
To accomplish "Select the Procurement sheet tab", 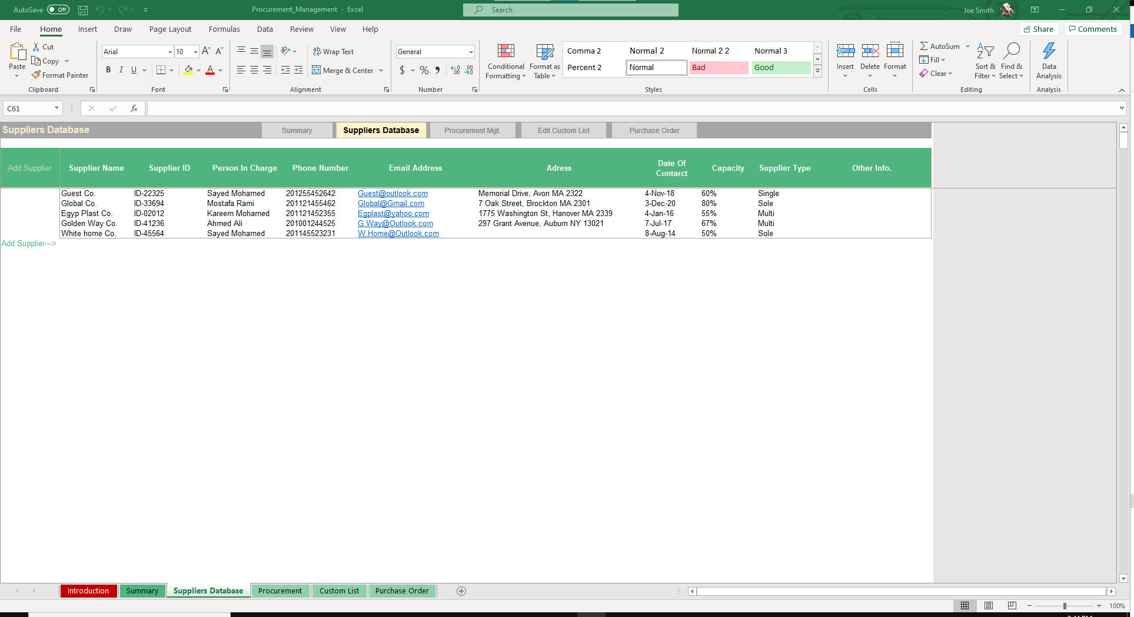I will pos(280,591).
